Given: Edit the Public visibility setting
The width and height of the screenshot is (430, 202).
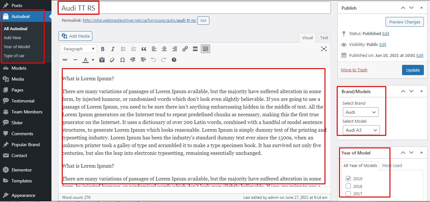Looking at the screenshot, I should (383, 44).
